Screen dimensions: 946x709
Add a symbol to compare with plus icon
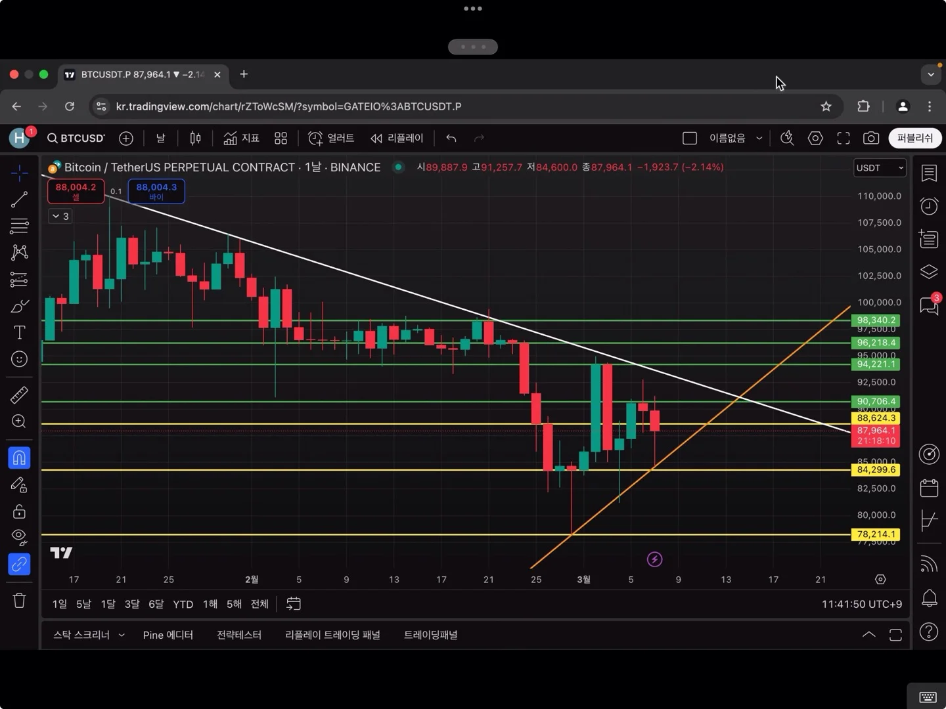[126, 138]
